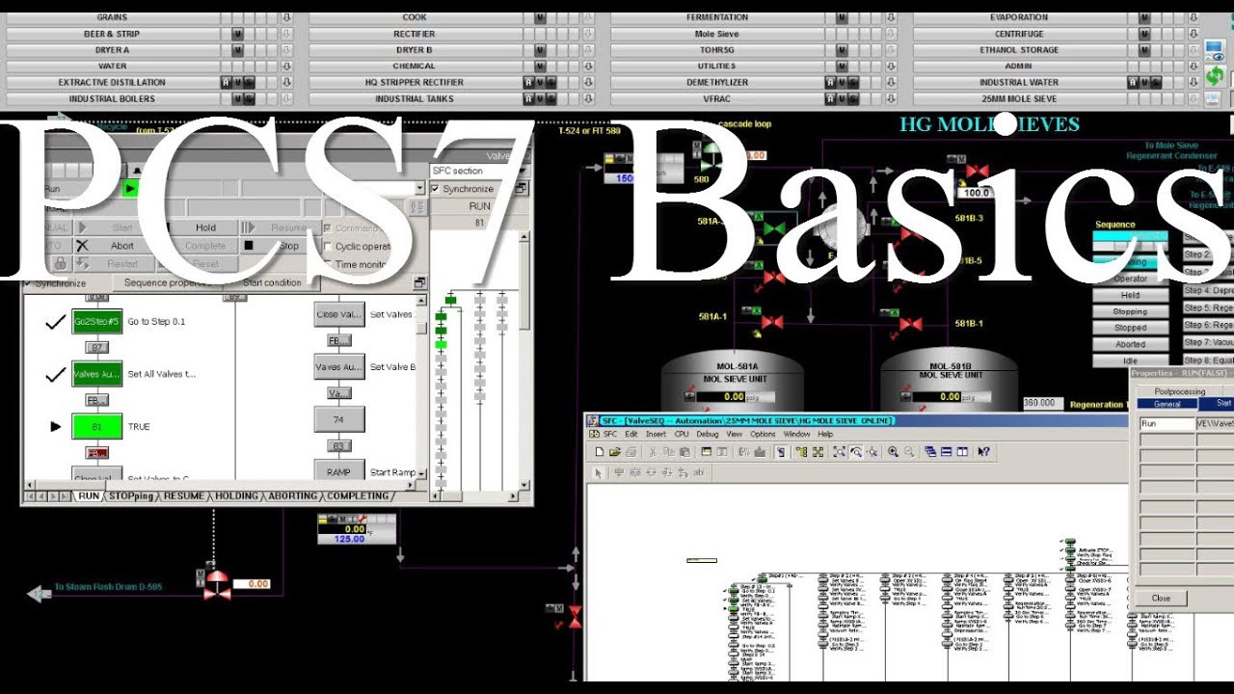
Task: Click green refresh icon beside overview area
Action: click(1215, 75)
